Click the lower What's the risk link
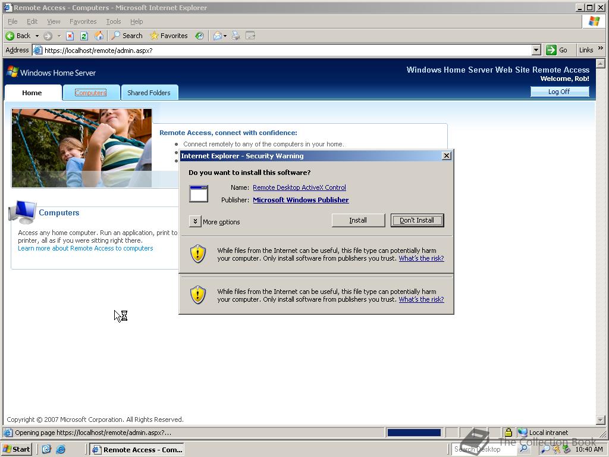The image size is (609, 457). coord(421,300)
